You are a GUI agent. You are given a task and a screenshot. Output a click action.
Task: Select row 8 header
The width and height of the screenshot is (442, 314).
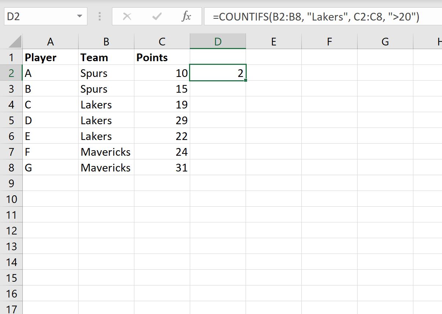click(11, 167)
